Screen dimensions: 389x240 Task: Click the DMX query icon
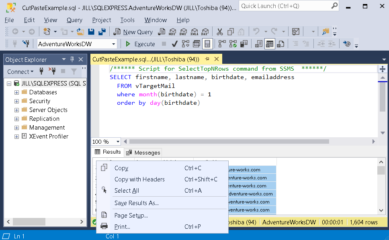coord(183,32)
